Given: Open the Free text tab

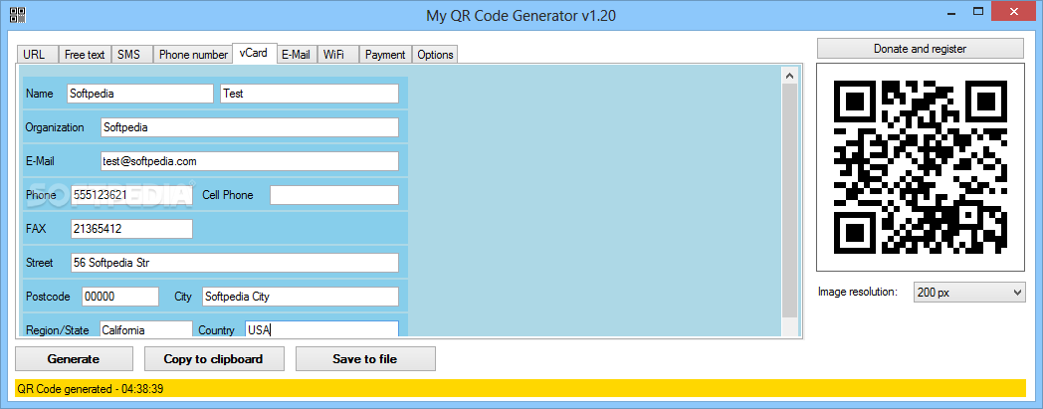Looking at the screenshot, I should click(85, 55).
